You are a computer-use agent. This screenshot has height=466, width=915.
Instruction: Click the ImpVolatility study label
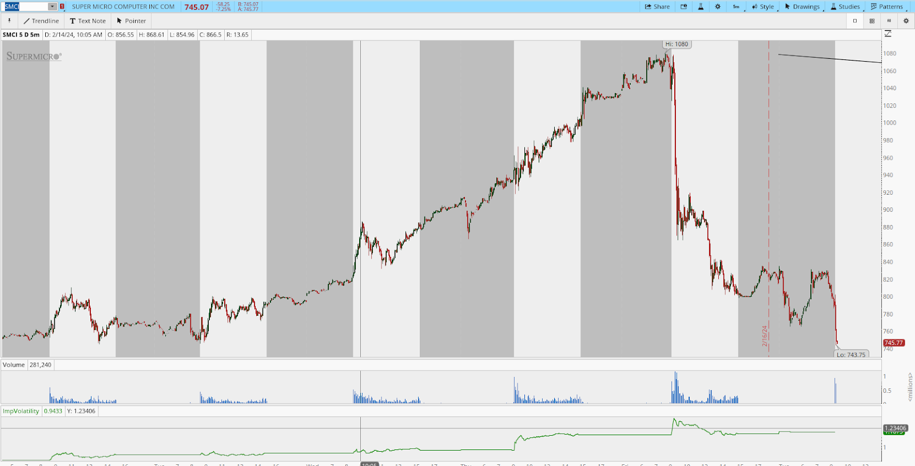(21, 411)
